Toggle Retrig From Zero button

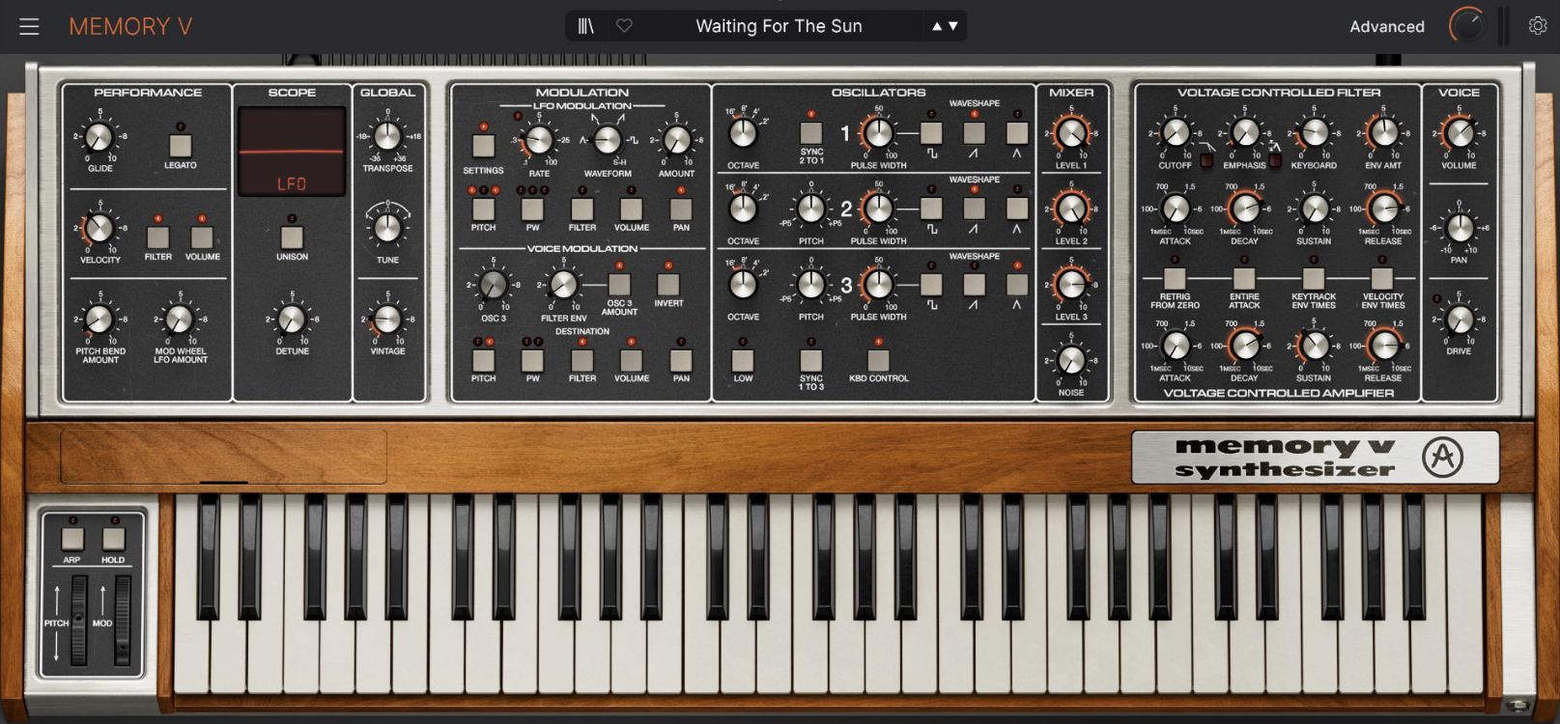(x=1175, y=279)
